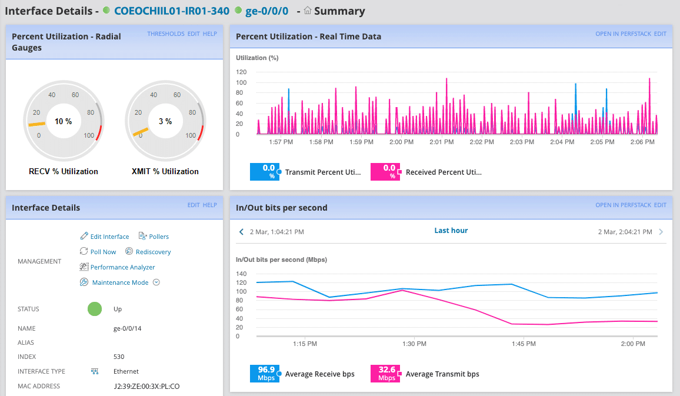Image resolution: width=680 pixels, height=396 pixels.
Task: Click HELP in Interface Details panel
Action: (x=210, y=205)
